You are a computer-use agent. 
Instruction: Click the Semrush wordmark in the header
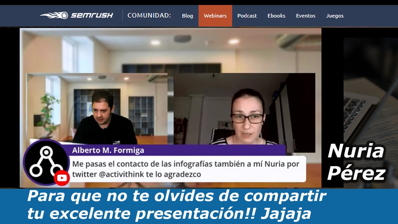[x=91, y=14]
